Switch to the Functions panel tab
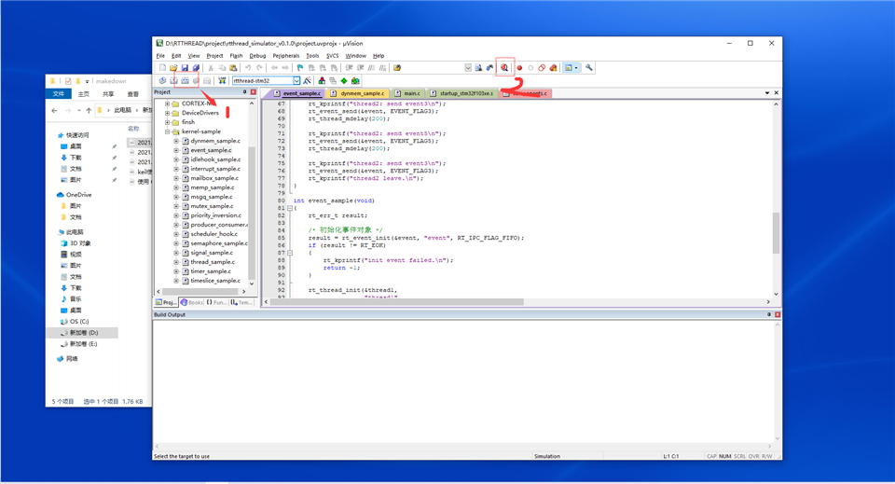Image resolution: width=895 pixels, height=484 pixels. pos(216,302)
